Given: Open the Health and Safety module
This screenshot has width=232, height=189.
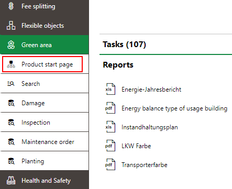Looking at the screenshot, I should [45, 180].
